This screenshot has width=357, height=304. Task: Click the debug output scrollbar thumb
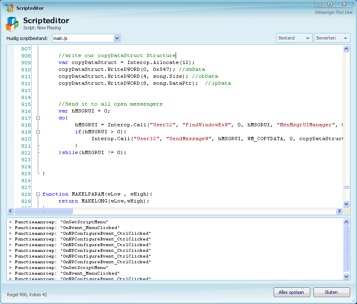[346, 248]
